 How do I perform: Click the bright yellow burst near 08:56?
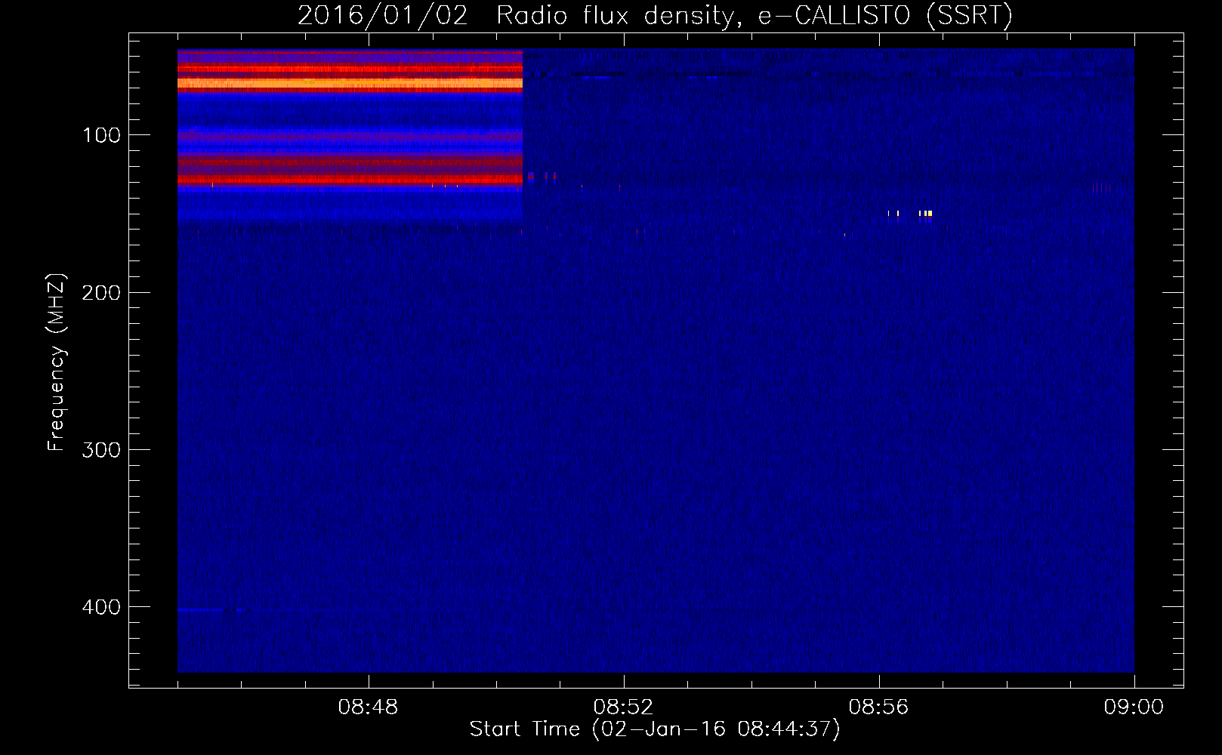(926, 214)
